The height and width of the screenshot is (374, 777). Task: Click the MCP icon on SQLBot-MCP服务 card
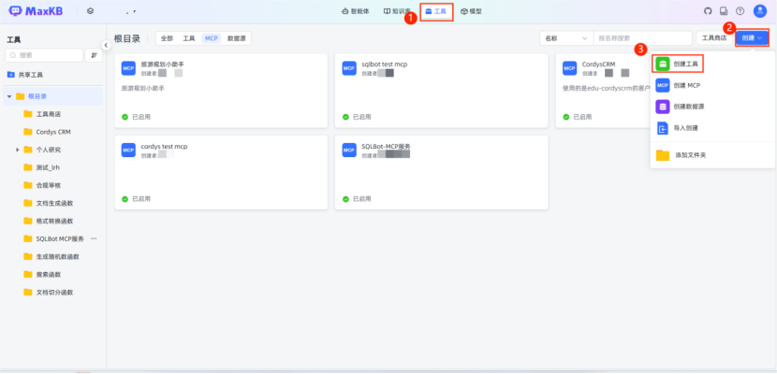pyautogui.click(x=349, y=151)
